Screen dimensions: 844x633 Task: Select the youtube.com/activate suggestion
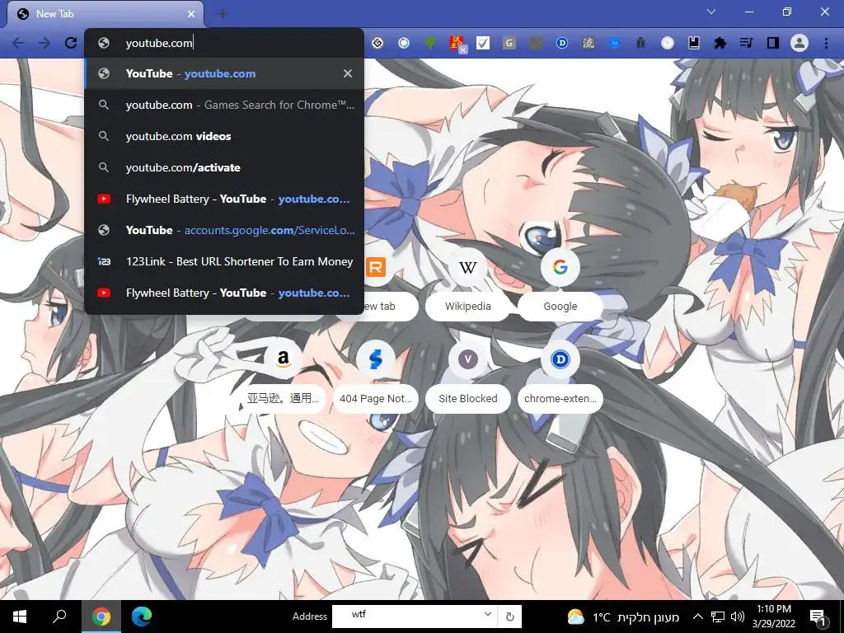click(224, 167)
